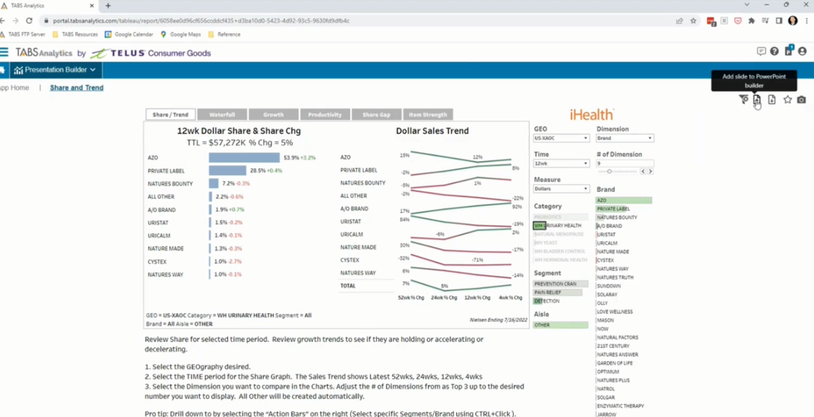
Task: Click the red extension with badge 2
Action: click(711, 21)
